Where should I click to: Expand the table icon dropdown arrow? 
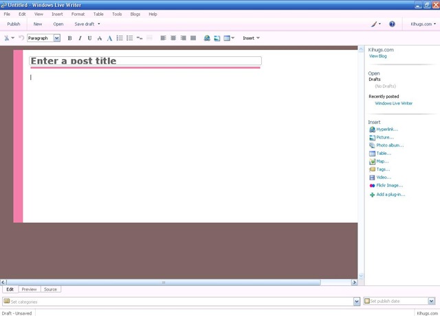(x=232, y=38)
